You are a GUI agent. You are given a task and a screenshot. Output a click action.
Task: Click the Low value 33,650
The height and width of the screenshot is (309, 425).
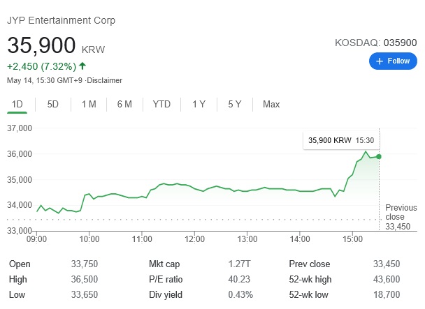click(85, 294)
